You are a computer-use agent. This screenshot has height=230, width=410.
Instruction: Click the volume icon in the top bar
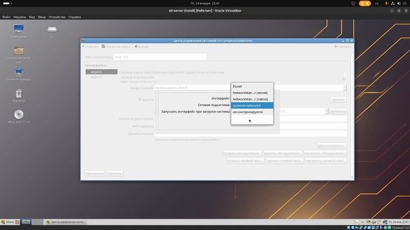tap(399, 3)
